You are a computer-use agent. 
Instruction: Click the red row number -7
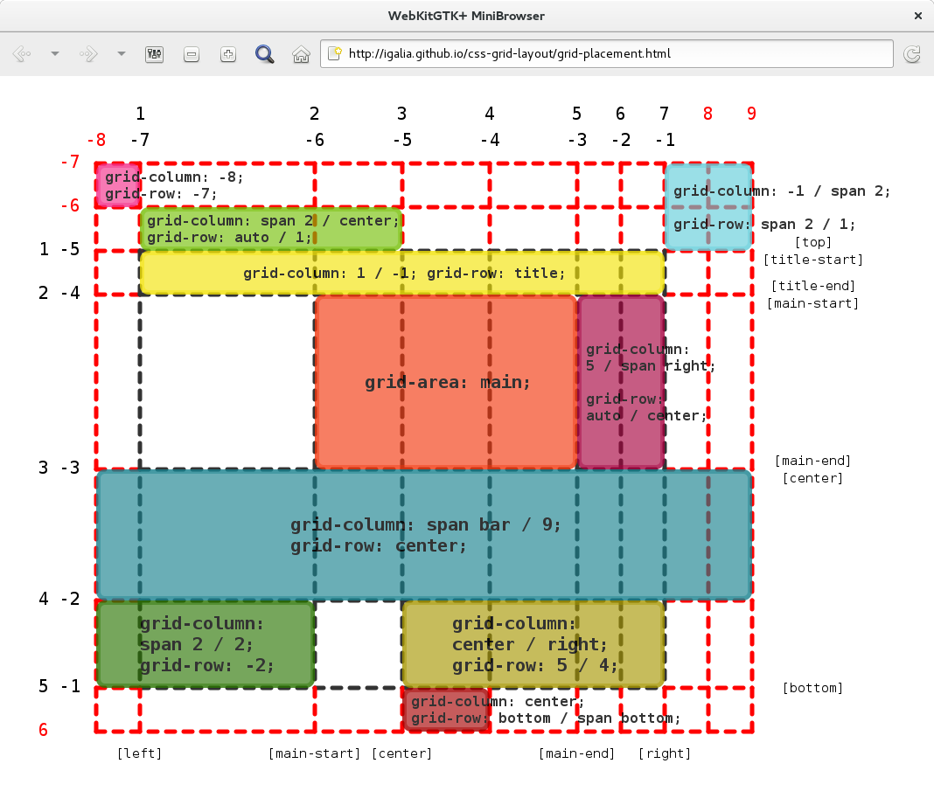click(70, 162)
